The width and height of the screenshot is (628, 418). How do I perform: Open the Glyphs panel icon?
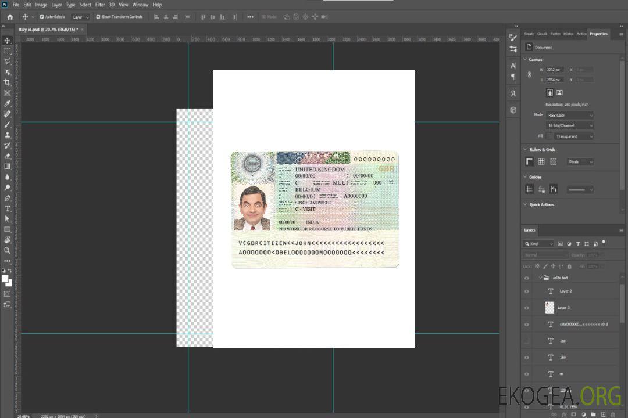tap(513, 93)
